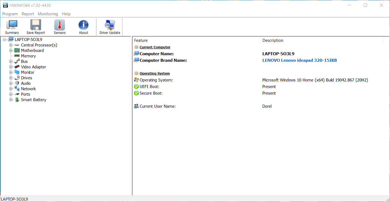
Task: Maximize the HWiNFO64 window
Action: tap(365, 5)
